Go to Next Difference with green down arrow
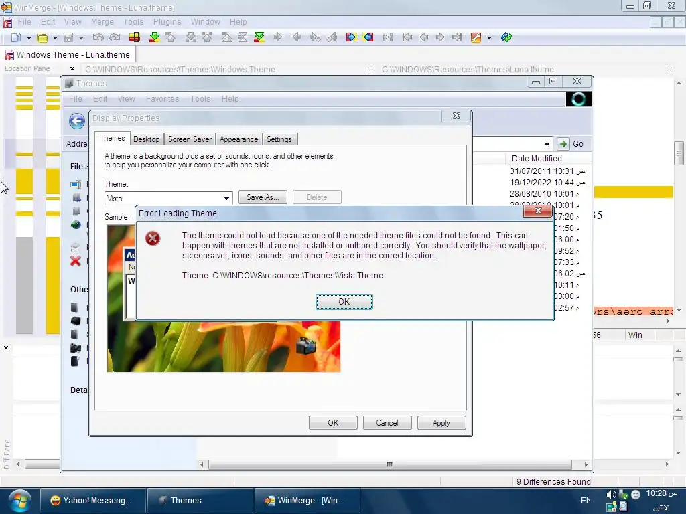686x514 pixels. pyautogui.click(x=155, y=37)
